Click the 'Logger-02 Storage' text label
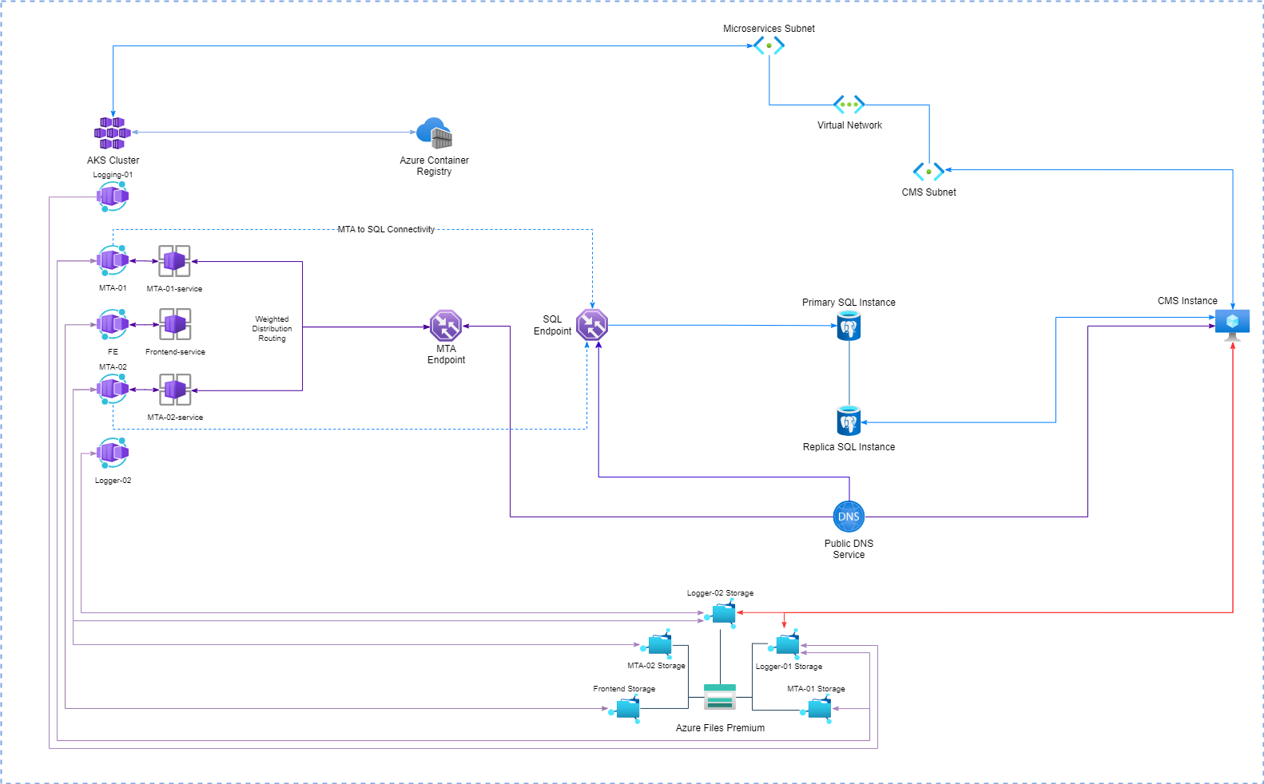Viewport: 1264px width, 784px height. coord(720,593)
